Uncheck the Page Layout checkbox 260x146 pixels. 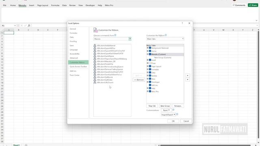click(x=150, y=66)
